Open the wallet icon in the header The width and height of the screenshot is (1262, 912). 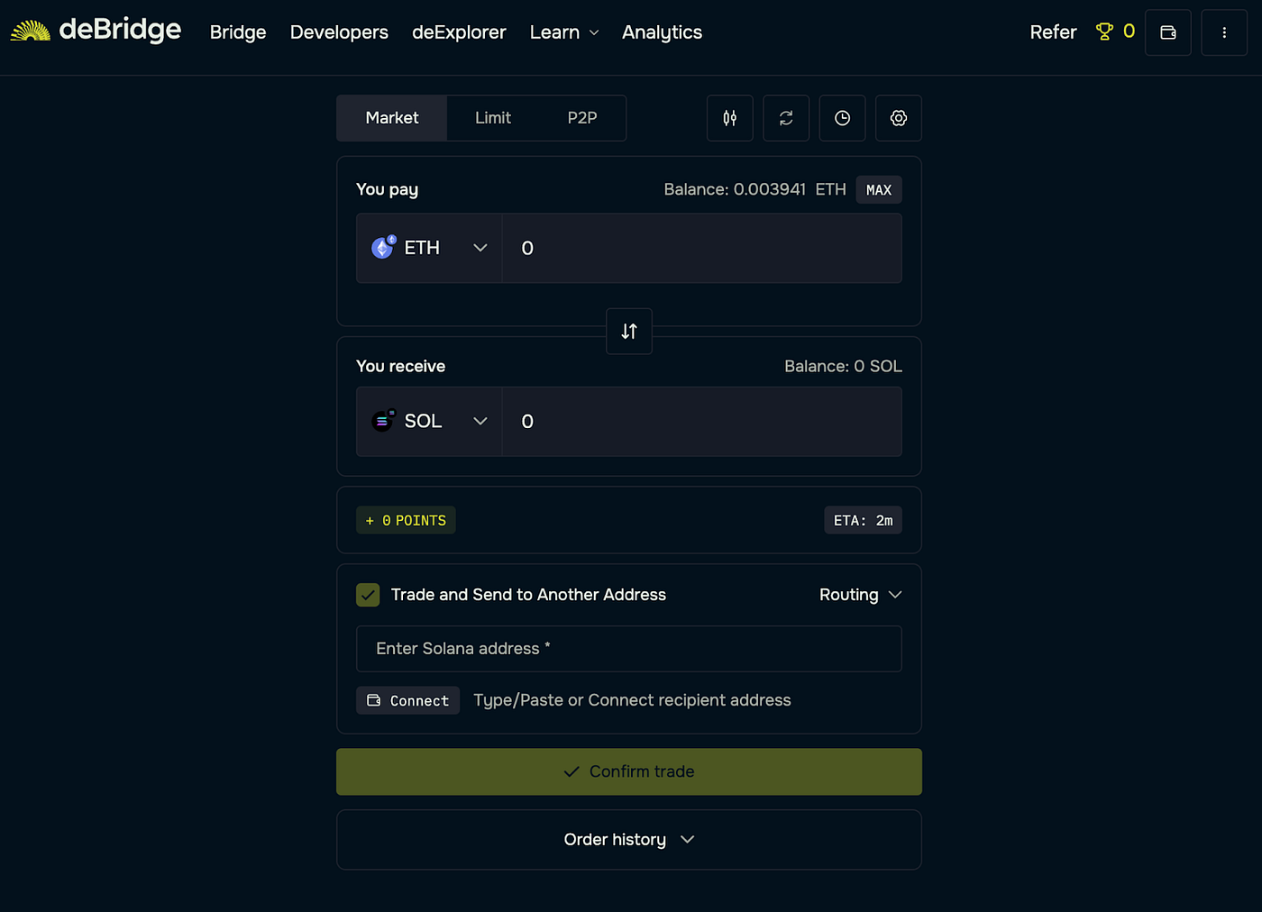1167,32
